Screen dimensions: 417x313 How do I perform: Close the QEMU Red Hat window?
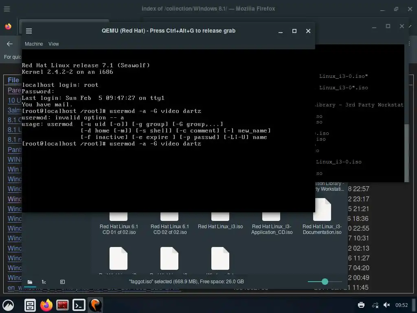(x=308, y=31)
